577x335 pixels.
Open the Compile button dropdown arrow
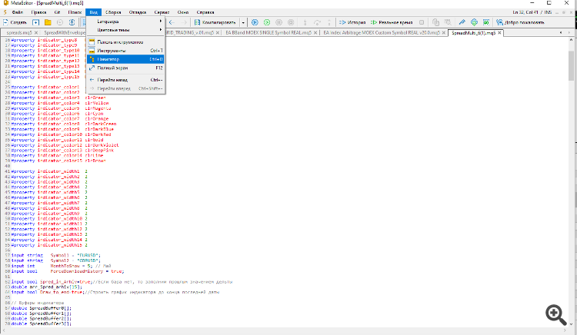click(243, 22)
